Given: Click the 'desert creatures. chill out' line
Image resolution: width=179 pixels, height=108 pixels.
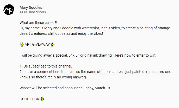Looking at the screenshot, I should click(61, 33).
